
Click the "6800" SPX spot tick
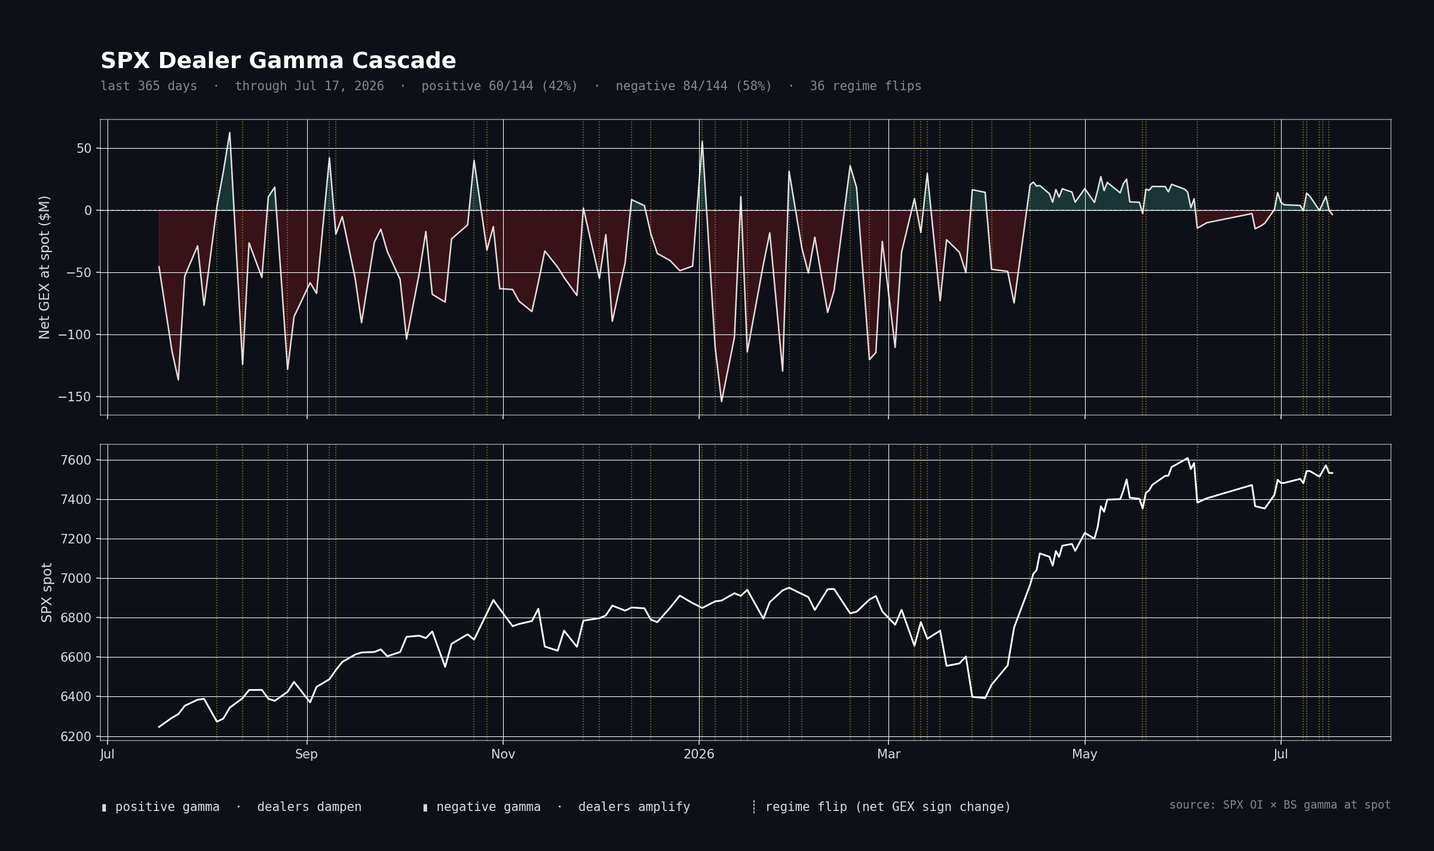pos(76,618)
